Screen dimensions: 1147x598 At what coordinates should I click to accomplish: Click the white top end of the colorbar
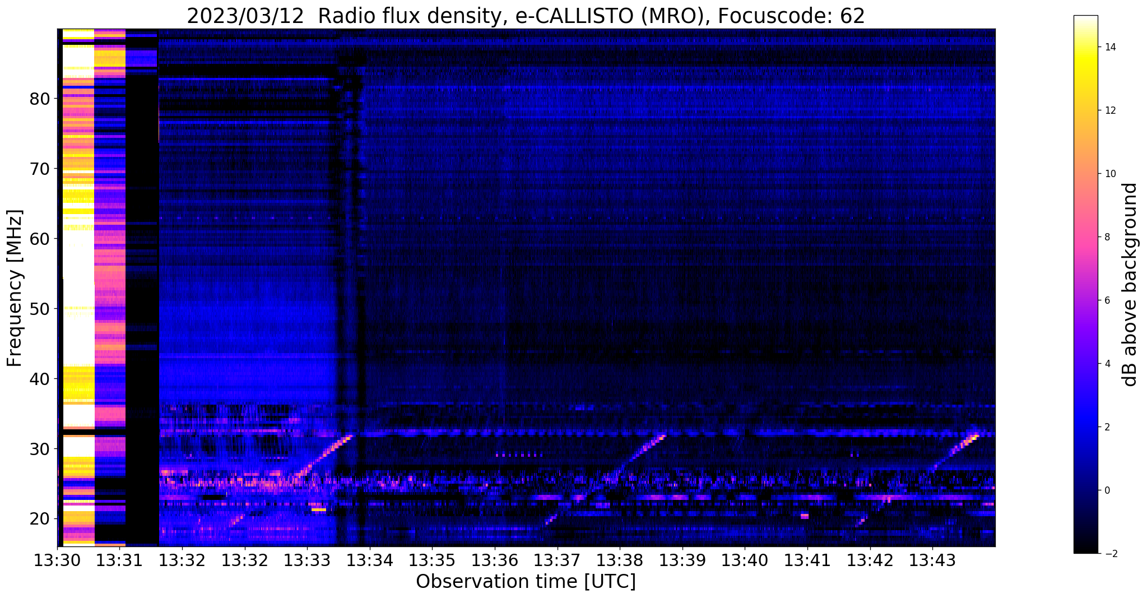(1085, 20)
